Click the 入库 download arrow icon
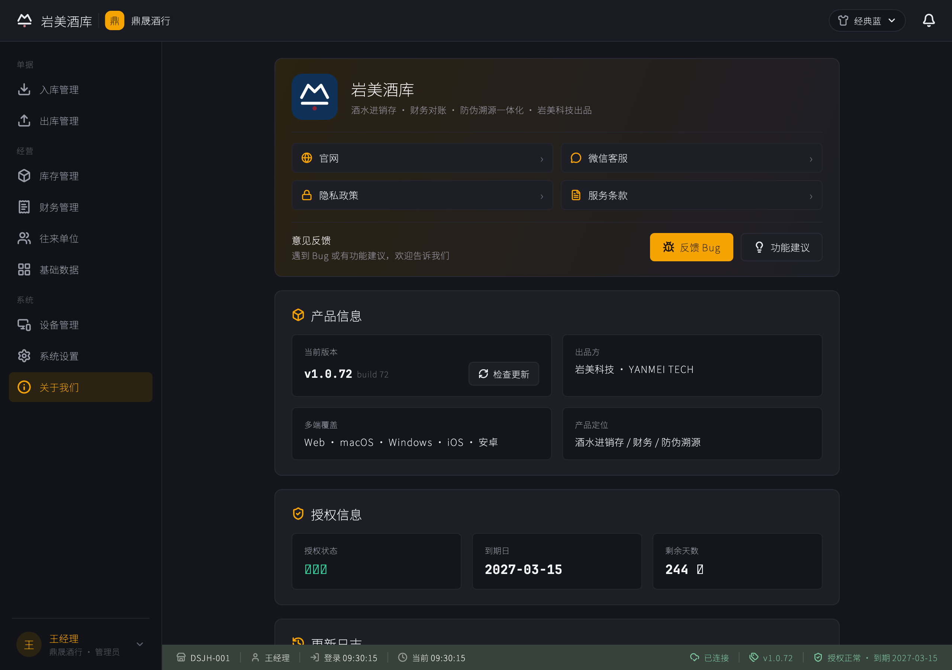 [x=24, y=89]
